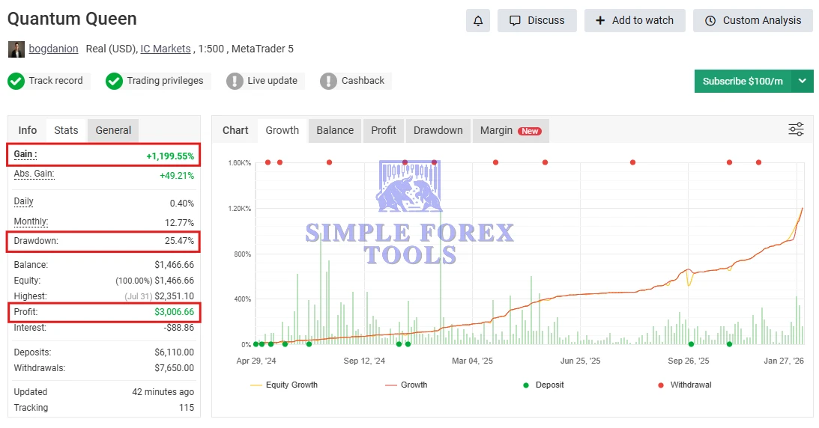Image resolution: width=819 pixels, height=428 pixels.
Task: Open the IC Markets broker link
Action: pyautogui.click(x=165, y=49)
